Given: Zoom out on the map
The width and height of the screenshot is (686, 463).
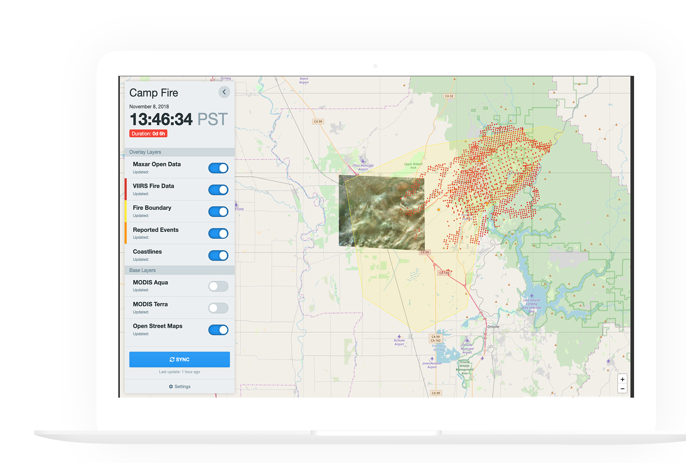Looking at the screenshot, I should [622, 389].
